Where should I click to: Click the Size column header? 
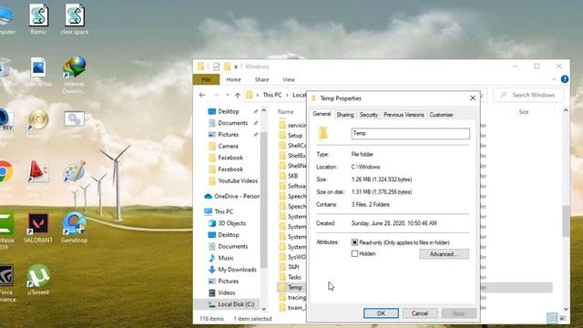pos(524,111)
